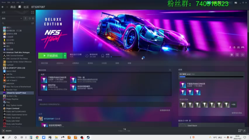Click the activity status input field
This screenshot has width=249, height=140.
(x=105, y=104)
